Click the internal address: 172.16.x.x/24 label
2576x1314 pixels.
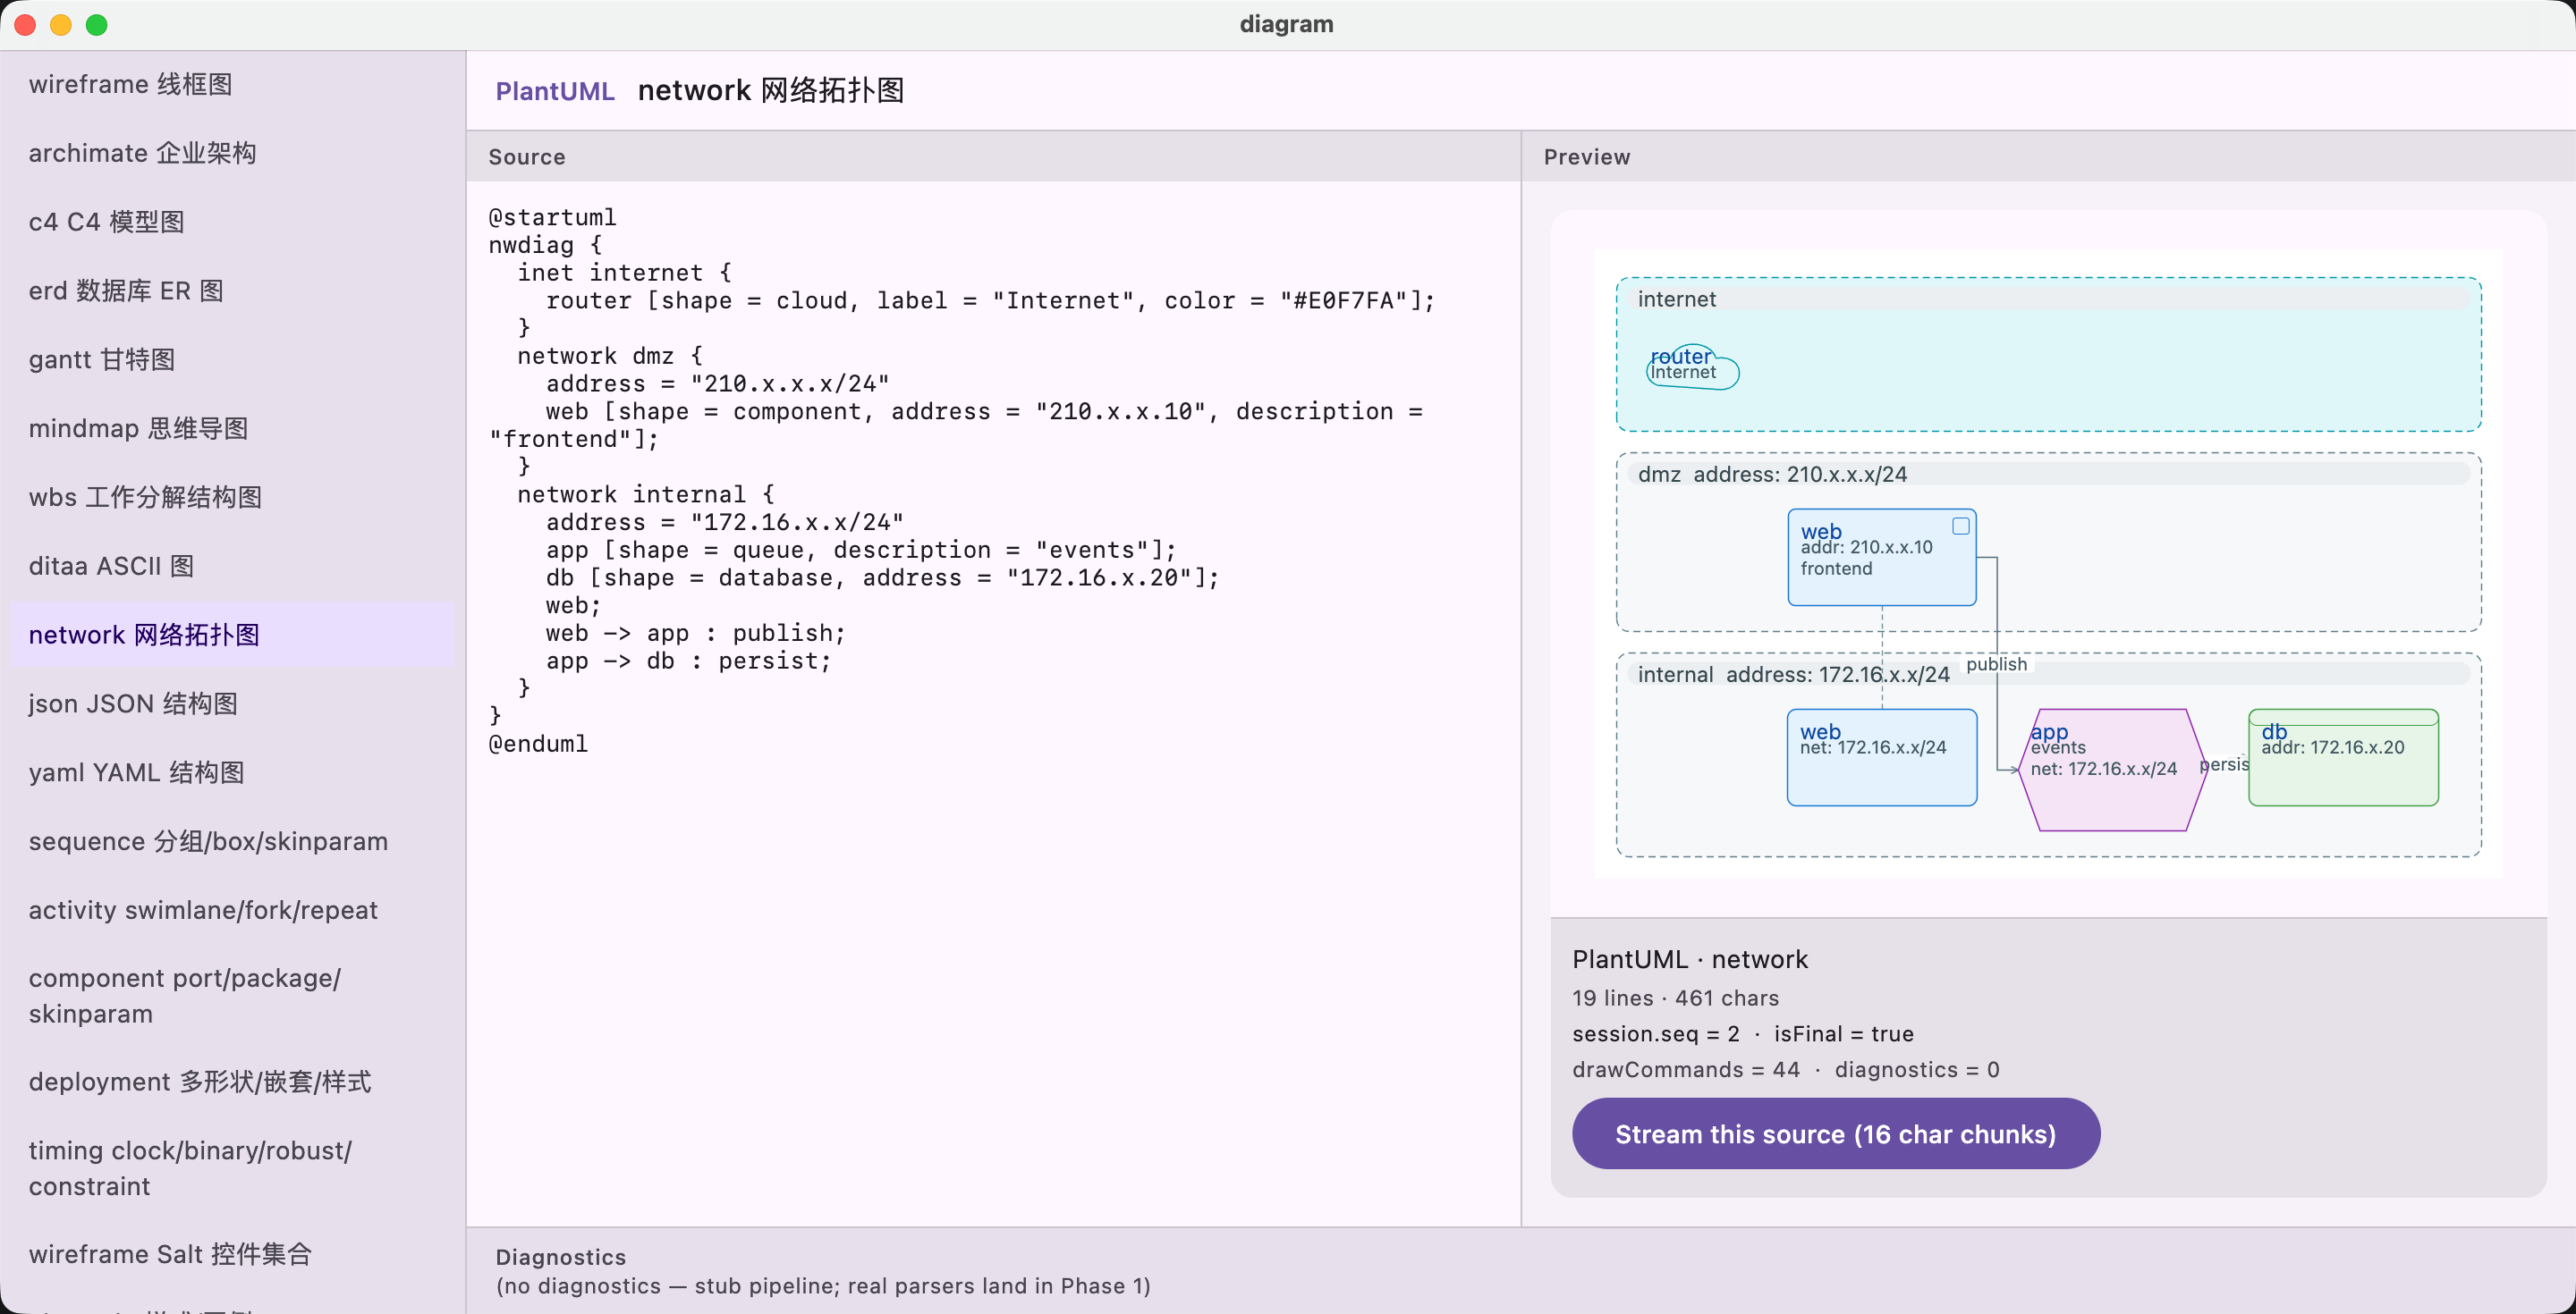click(1794, 675)
